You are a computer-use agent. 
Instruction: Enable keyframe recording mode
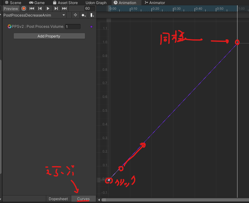24,8
